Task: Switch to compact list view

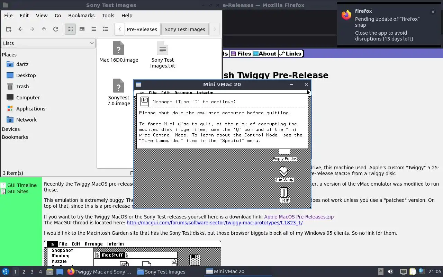Action: tap(94, 29)
